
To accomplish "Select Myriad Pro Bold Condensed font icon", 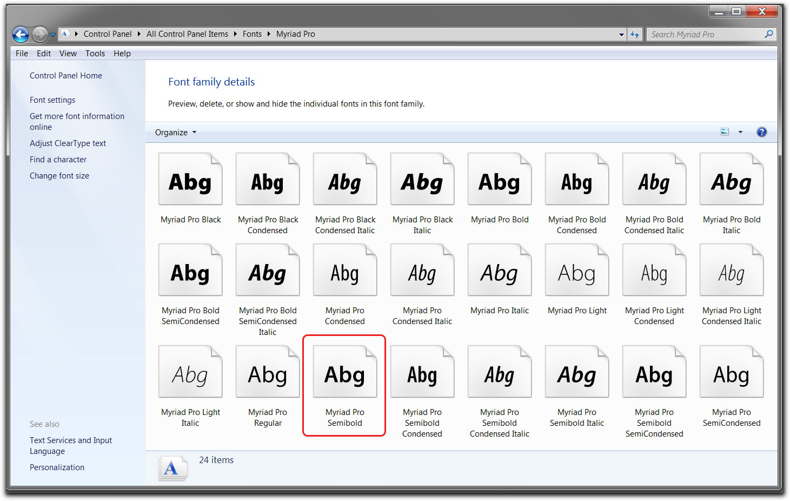I will click(x=577, y=180).
